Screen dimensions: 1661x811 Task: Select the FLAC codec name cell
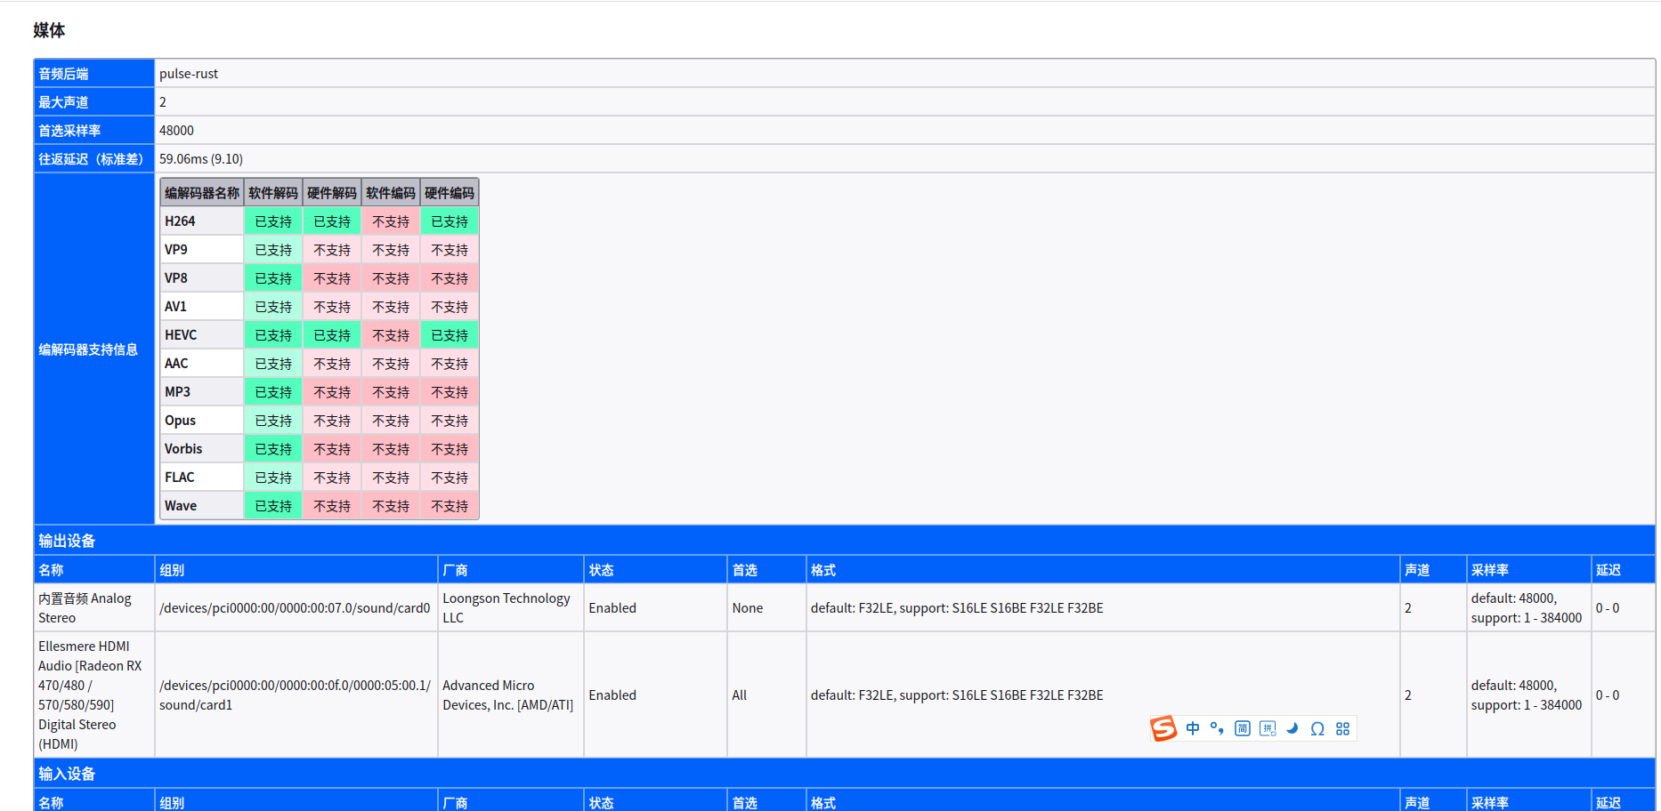click(202, 478)
